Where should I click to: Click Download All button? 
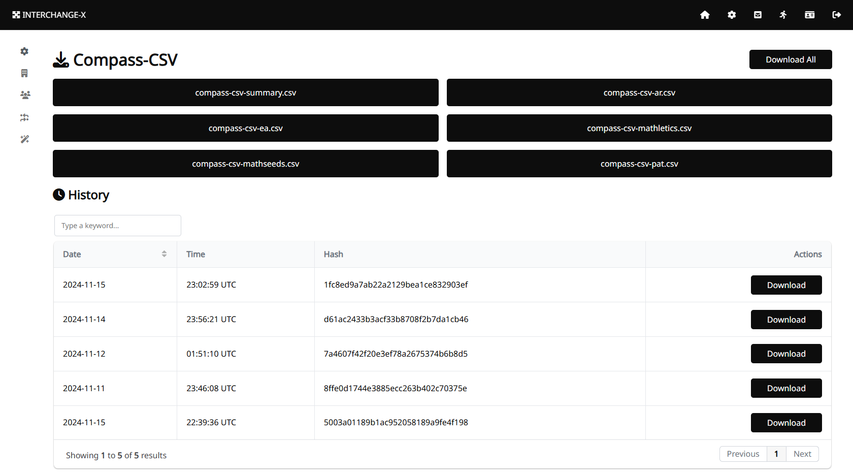coord(791,59)
